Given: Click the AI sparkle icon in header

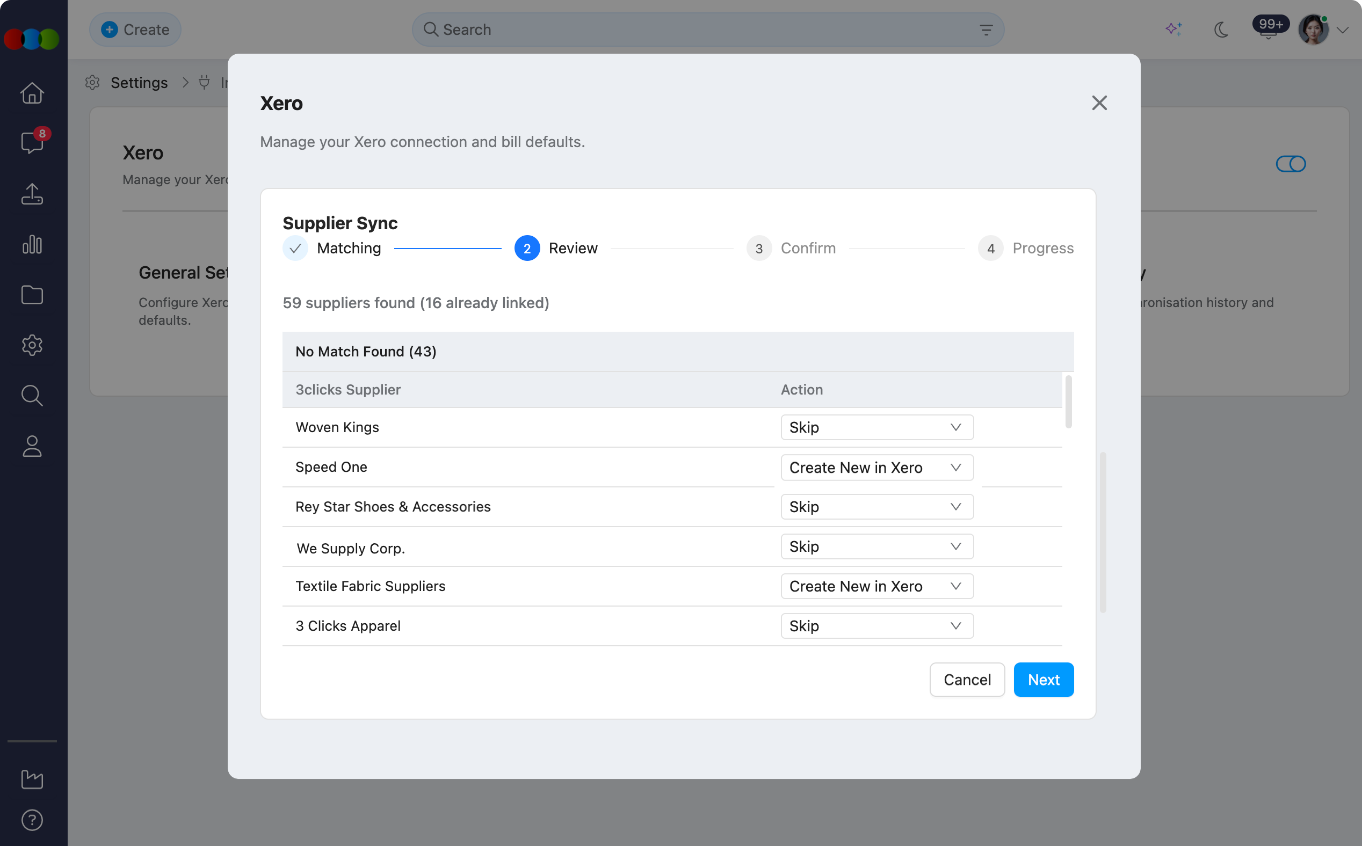Looking at the screenshot, I should point(1174,29).
